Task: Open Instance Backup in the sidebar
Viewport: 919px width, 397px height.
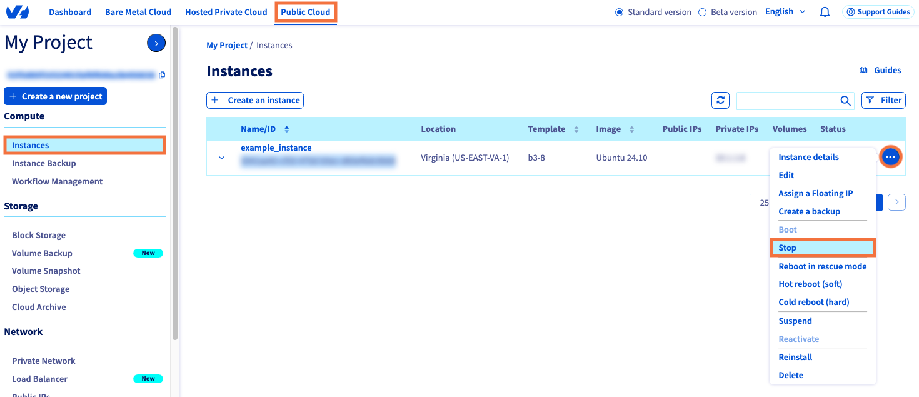Action: coord(44,163)
